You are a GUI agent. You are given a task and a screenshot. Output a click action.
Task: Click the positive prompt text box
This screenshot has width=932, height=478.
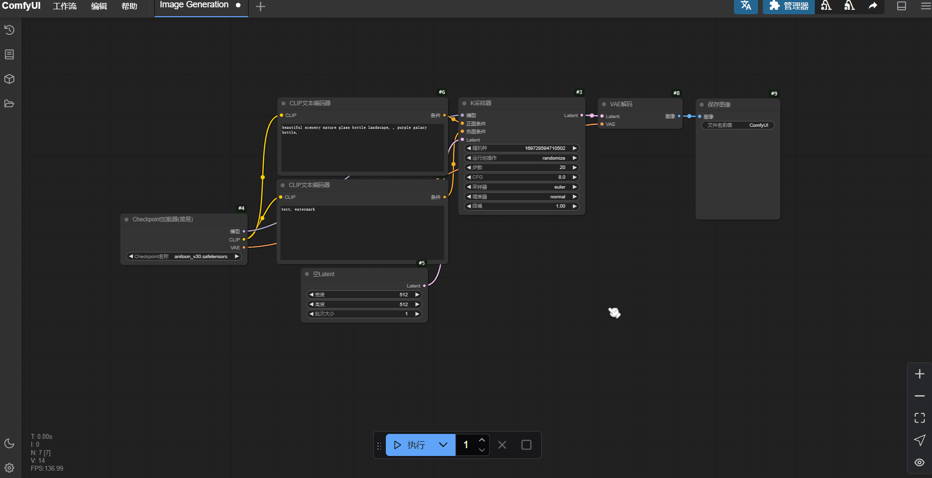362,147
